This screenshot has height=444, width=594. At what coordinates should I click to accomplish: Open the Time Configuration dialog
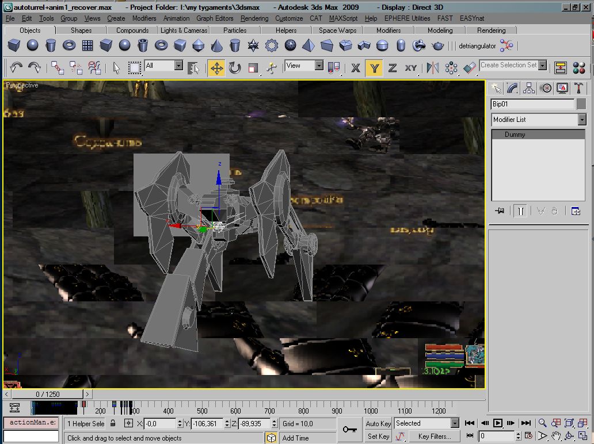[528, 436]
